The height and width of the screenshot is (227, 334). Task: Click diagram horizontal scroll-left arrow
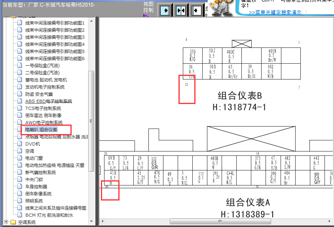tap(102, 221)
